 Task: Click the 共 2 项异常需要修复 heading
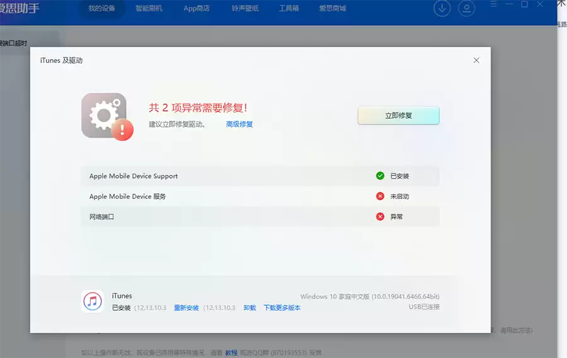[198, 108]
